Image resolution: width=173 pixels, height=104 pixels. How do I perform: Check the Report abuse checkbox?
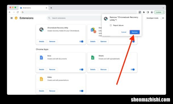click(x=111, y=25)
